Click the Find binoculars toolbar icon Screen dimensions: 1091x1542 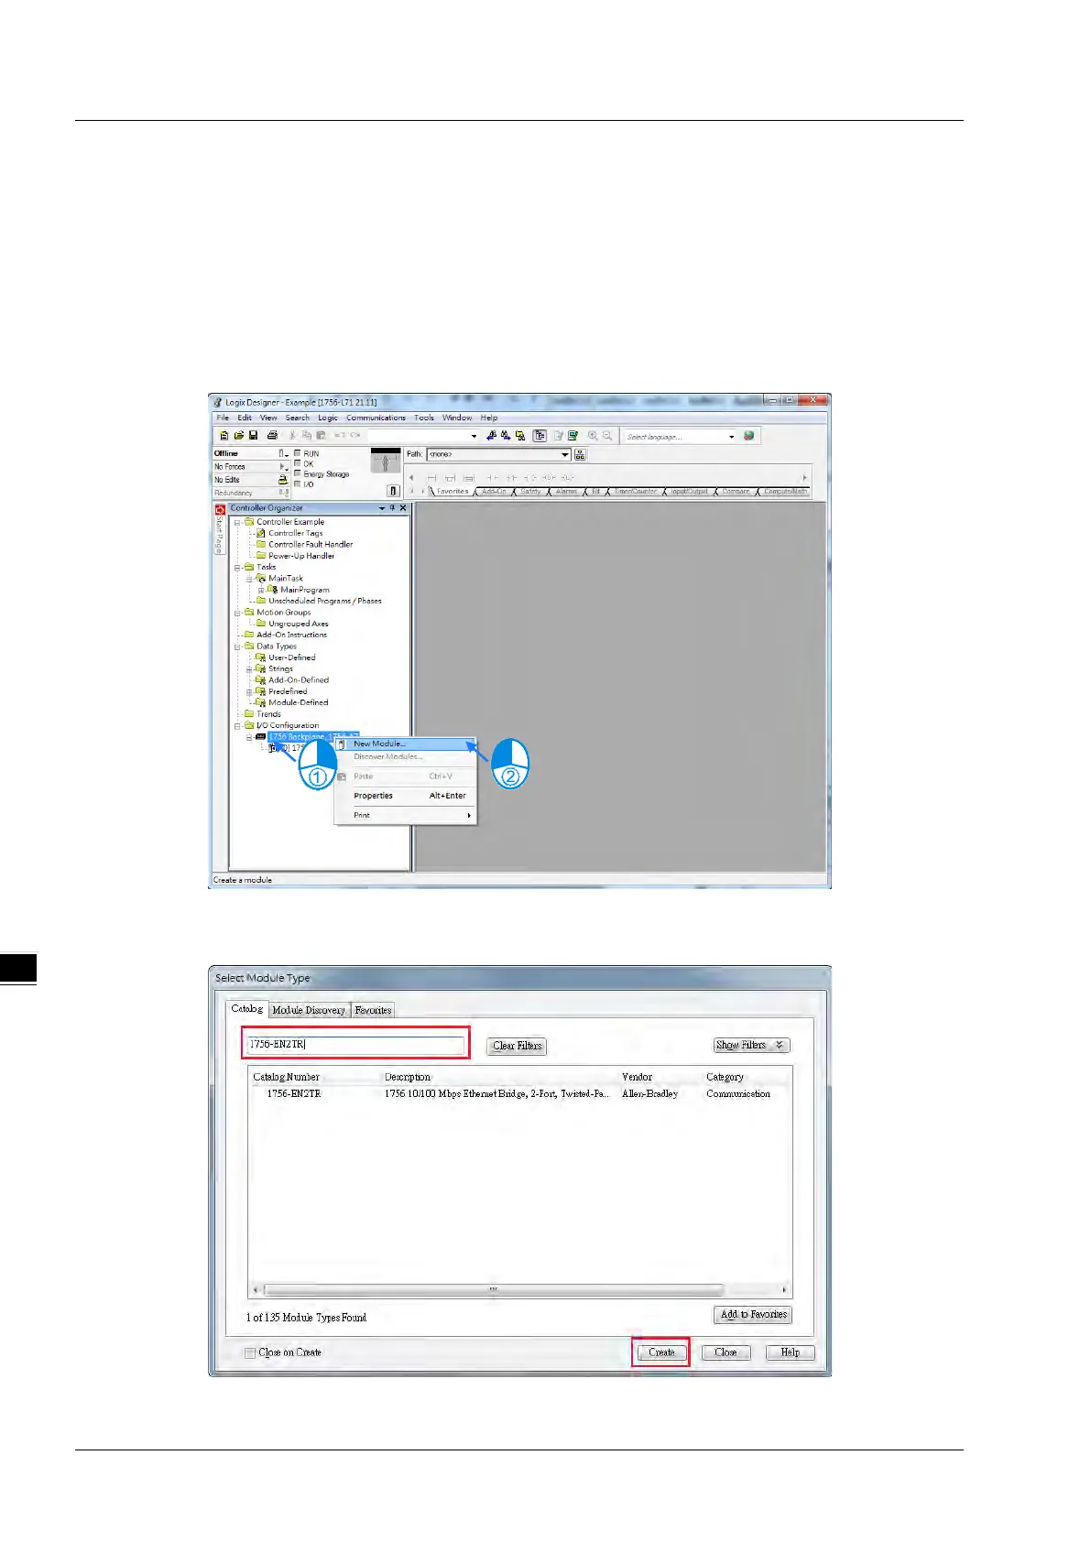click(492, 436)
